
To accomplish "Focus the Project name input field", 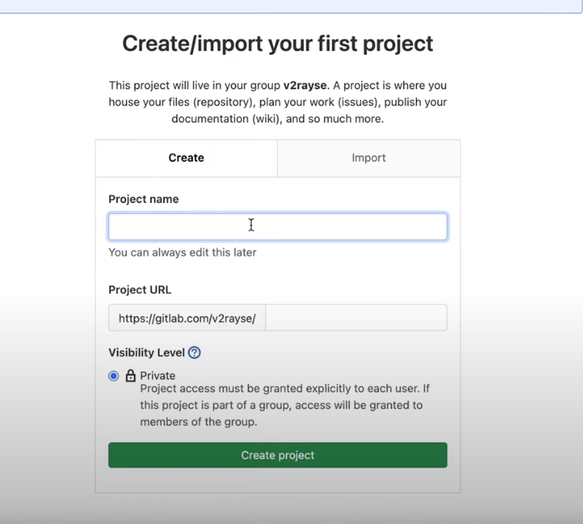I will pyautogui.click(x=278, y=227).
